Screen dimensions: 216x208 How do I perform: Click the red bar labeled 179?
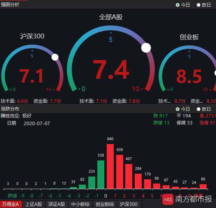(x=148, y=184)
